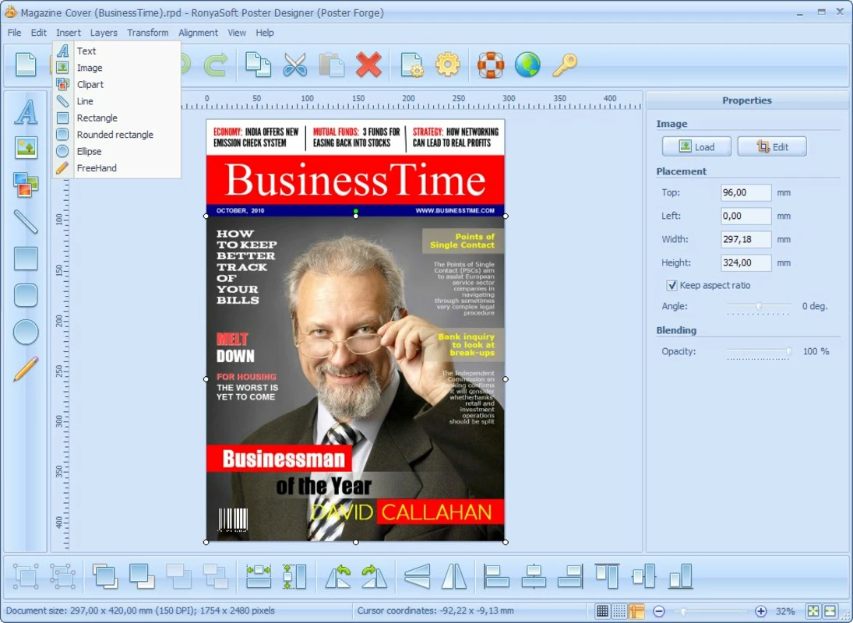The image size is (853, 623).
Task: Select the Ellipse tool in left sidebar
Action: point(26,333)
